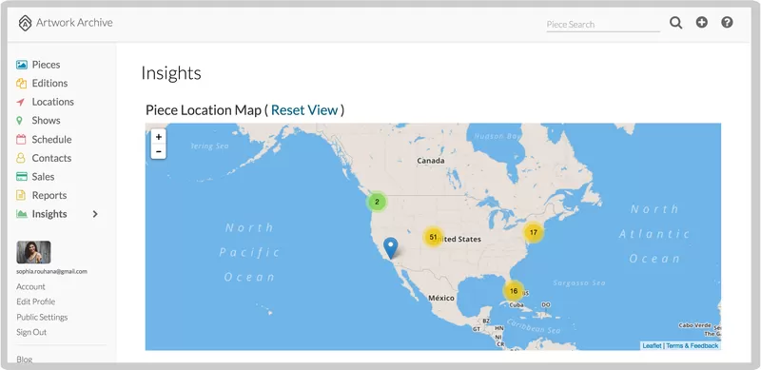Click the Reset View link
Viewport: 761px width, 370px height.
tap(304, 110)
